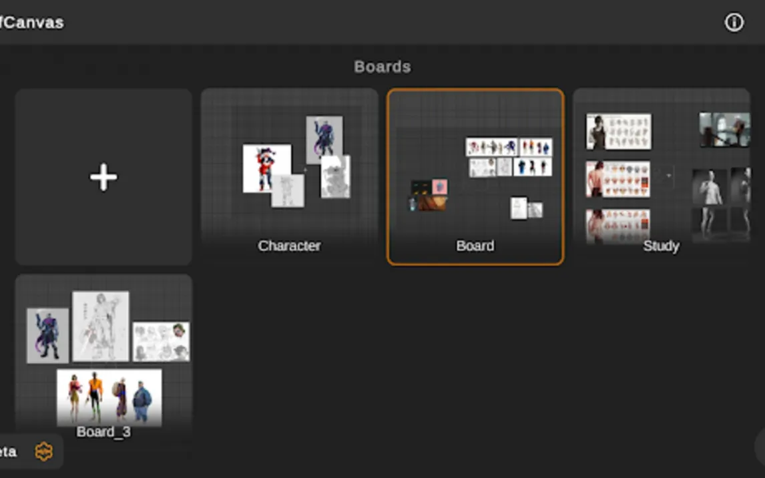Click the clown character image in Character board
The height and width of the screenshot is (478, 765).
click(266, 168)
